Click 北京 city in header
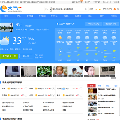Screen dimensions: 120x120 91,9
